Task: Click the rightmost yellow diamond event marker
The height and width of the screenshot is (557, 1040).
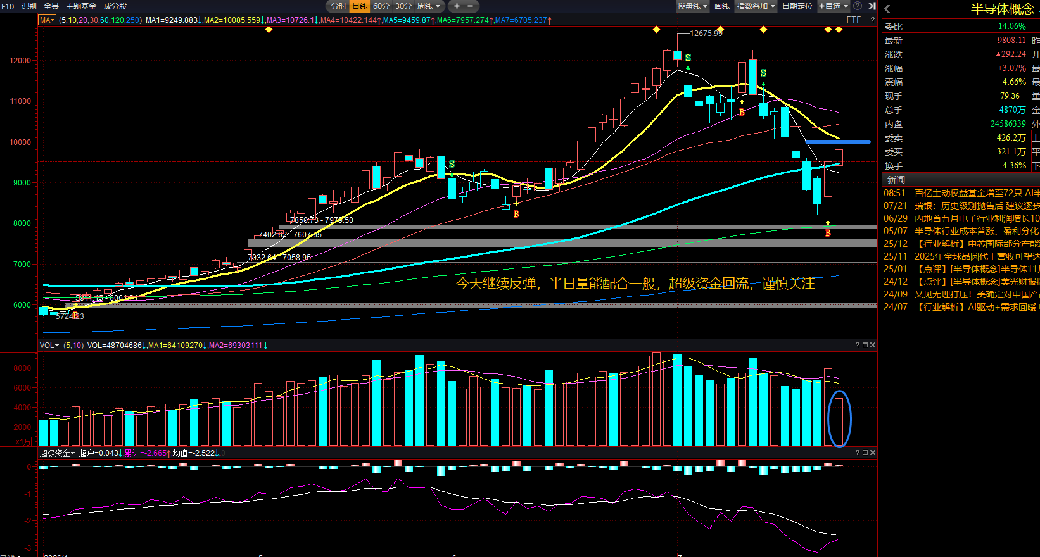Action: (839, 30)
